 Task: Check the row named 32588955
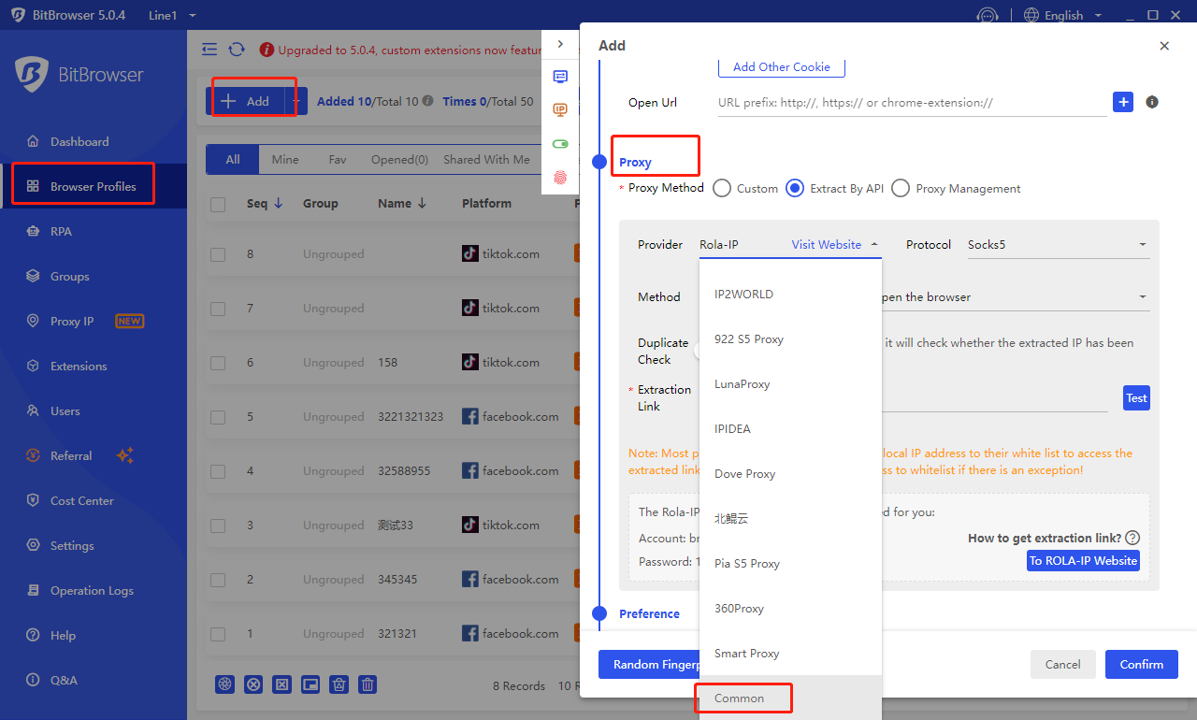point(218,470)
